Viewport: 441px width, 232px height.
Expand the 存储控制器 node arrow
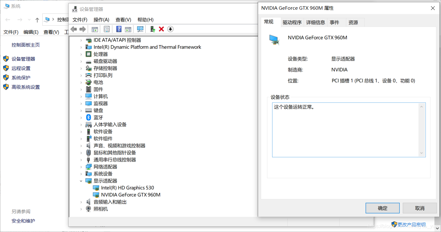point(81,68)
